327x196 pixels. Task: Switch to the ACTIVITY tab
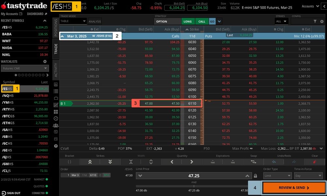click(56, 70)
